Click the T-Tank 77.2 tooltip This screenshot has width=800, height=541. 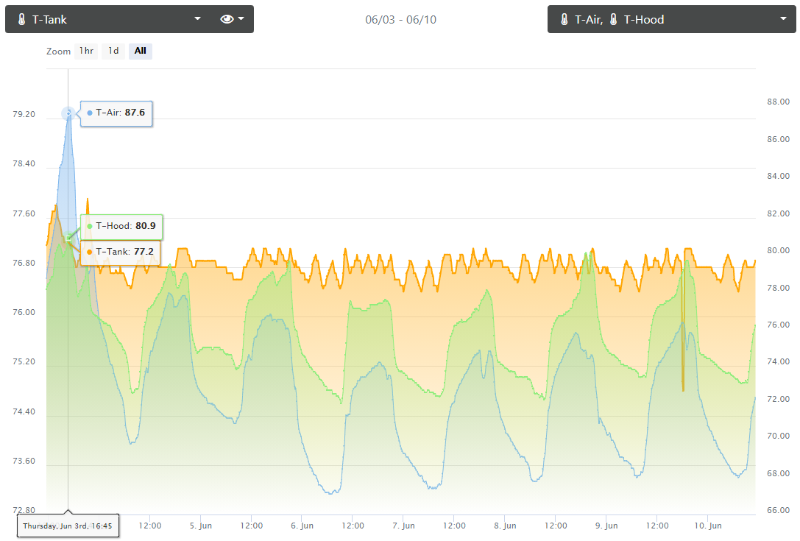pos(121,252)
